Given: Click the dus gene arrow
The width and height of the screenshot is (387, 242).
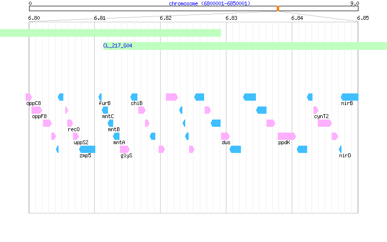Looking at the screenshot, I should coord(225,136).
